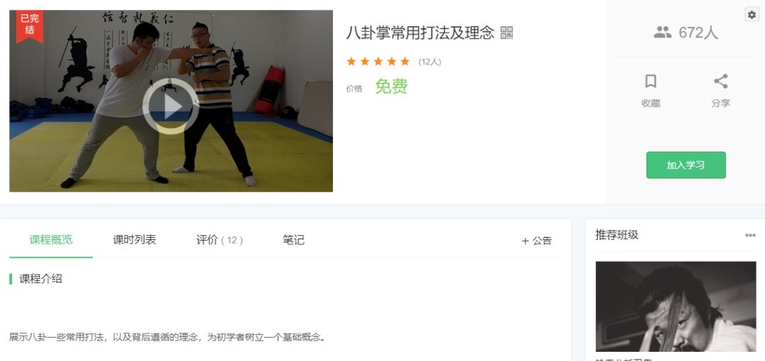
Task: Switch to the 课程概览 tab
Action: coord(51,239)
